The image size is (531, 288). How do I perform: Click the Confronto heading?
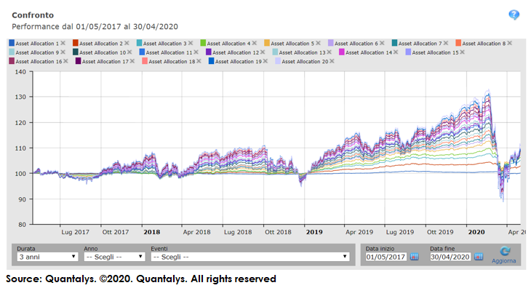click(33, 15)
